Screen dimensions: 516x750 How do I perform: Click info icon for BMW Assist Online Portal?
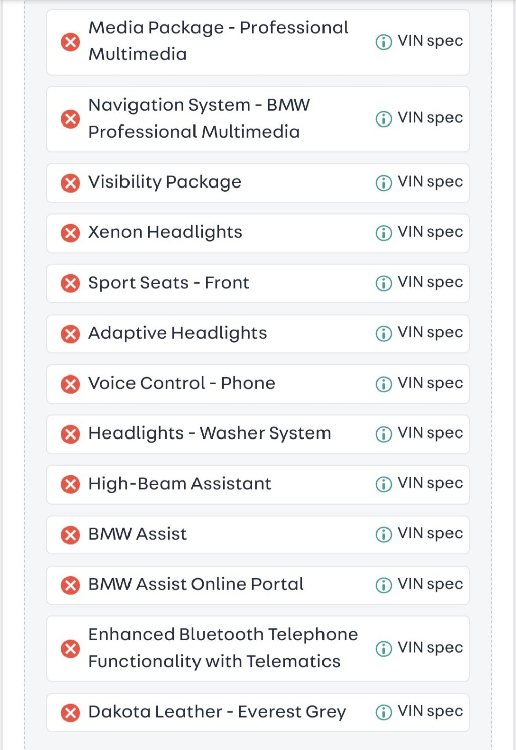[383, 585]
